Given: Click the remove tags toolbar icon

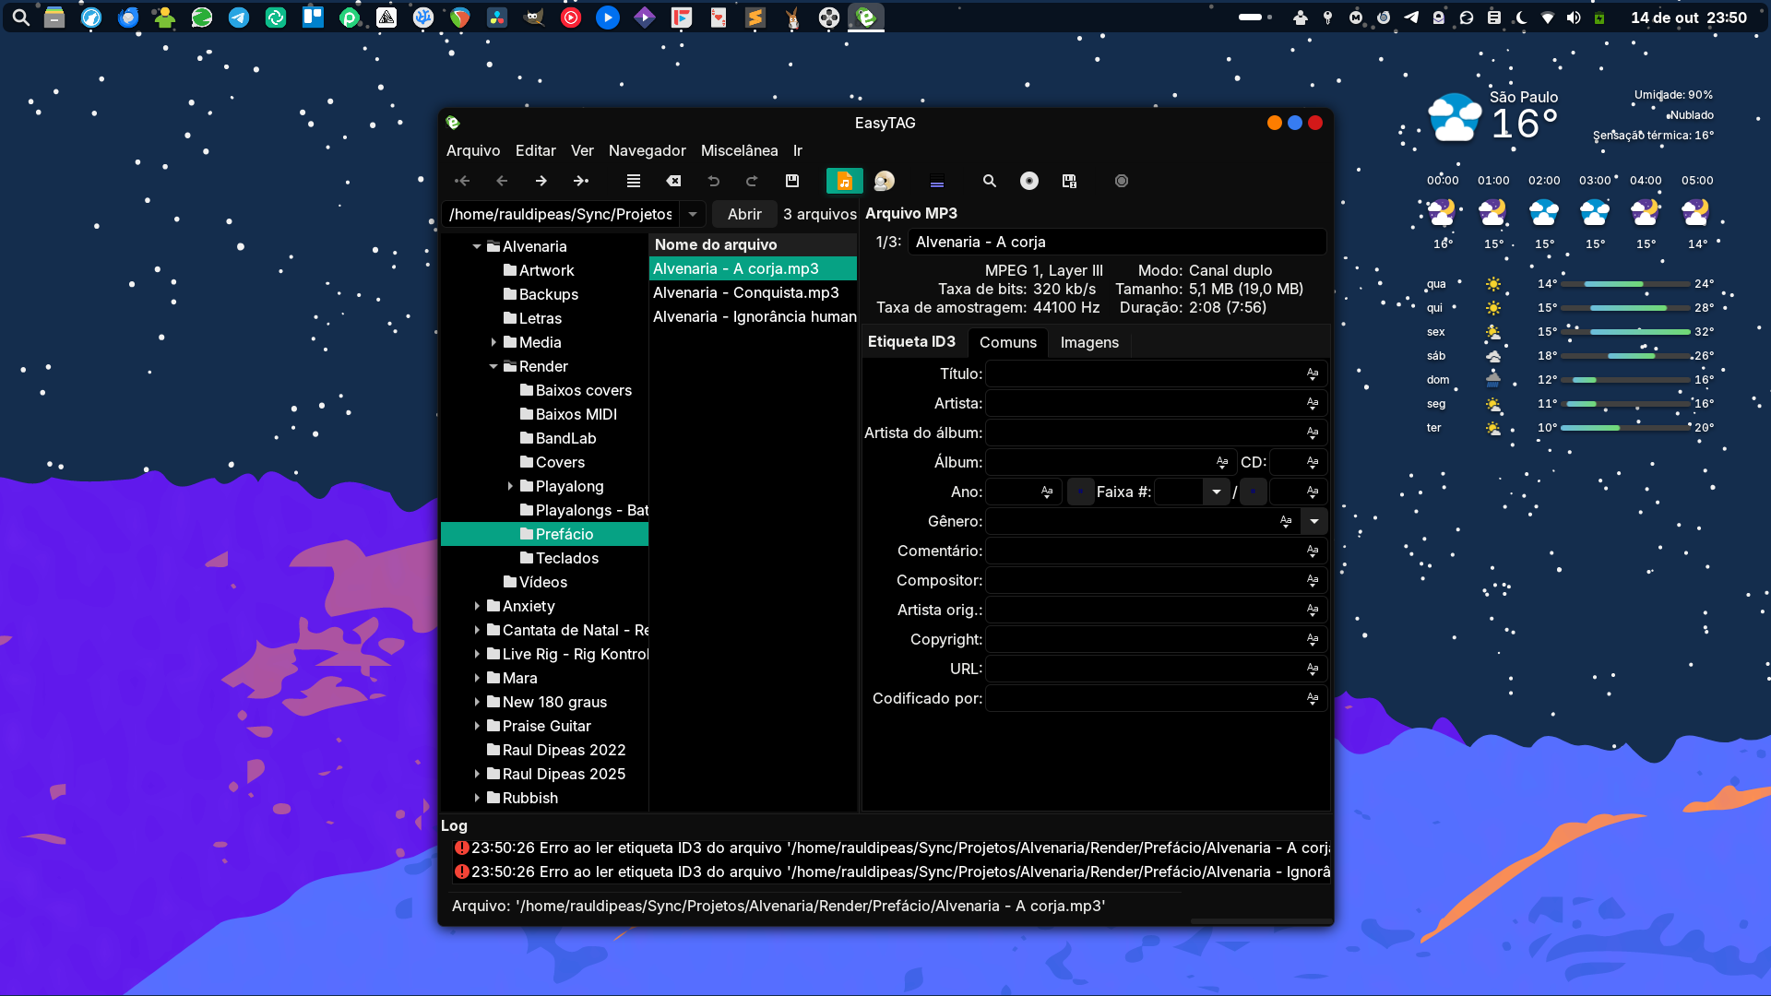Looking at the screenshot, I should coord(674,181).
